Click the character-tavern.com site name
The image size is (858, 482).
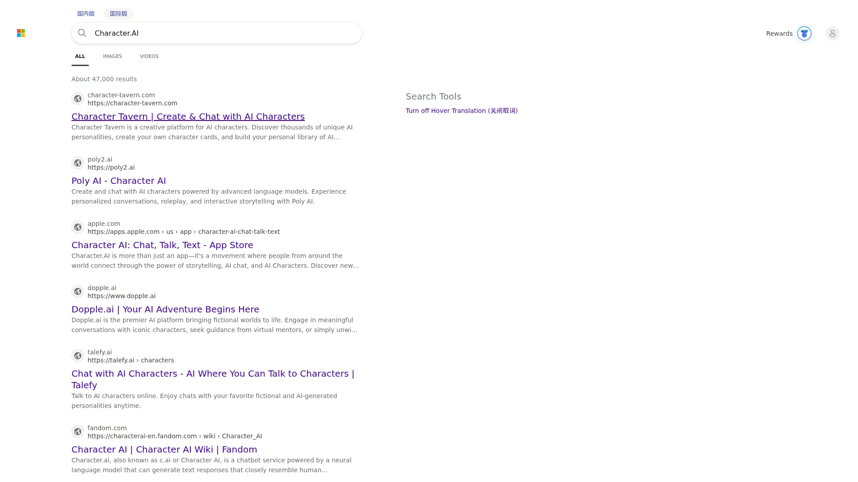[121, 95]
